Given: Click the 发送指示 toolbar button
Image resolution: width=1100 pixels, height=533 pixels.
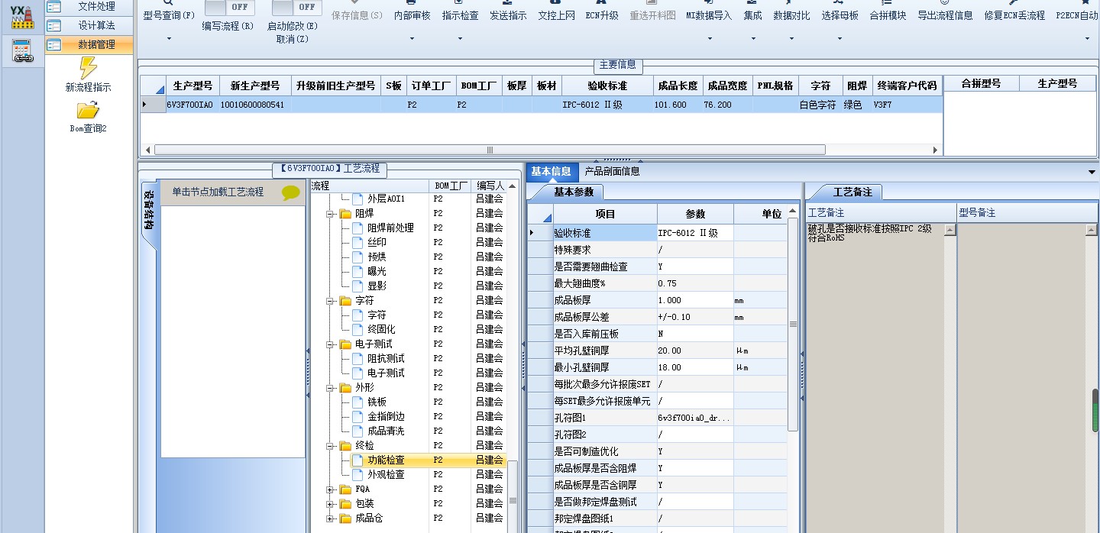Looking at the screenshot, I should [508, 15].
